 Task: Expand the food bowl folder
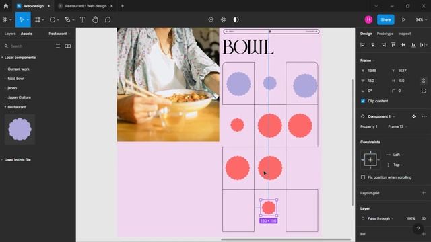click(15, 79)
